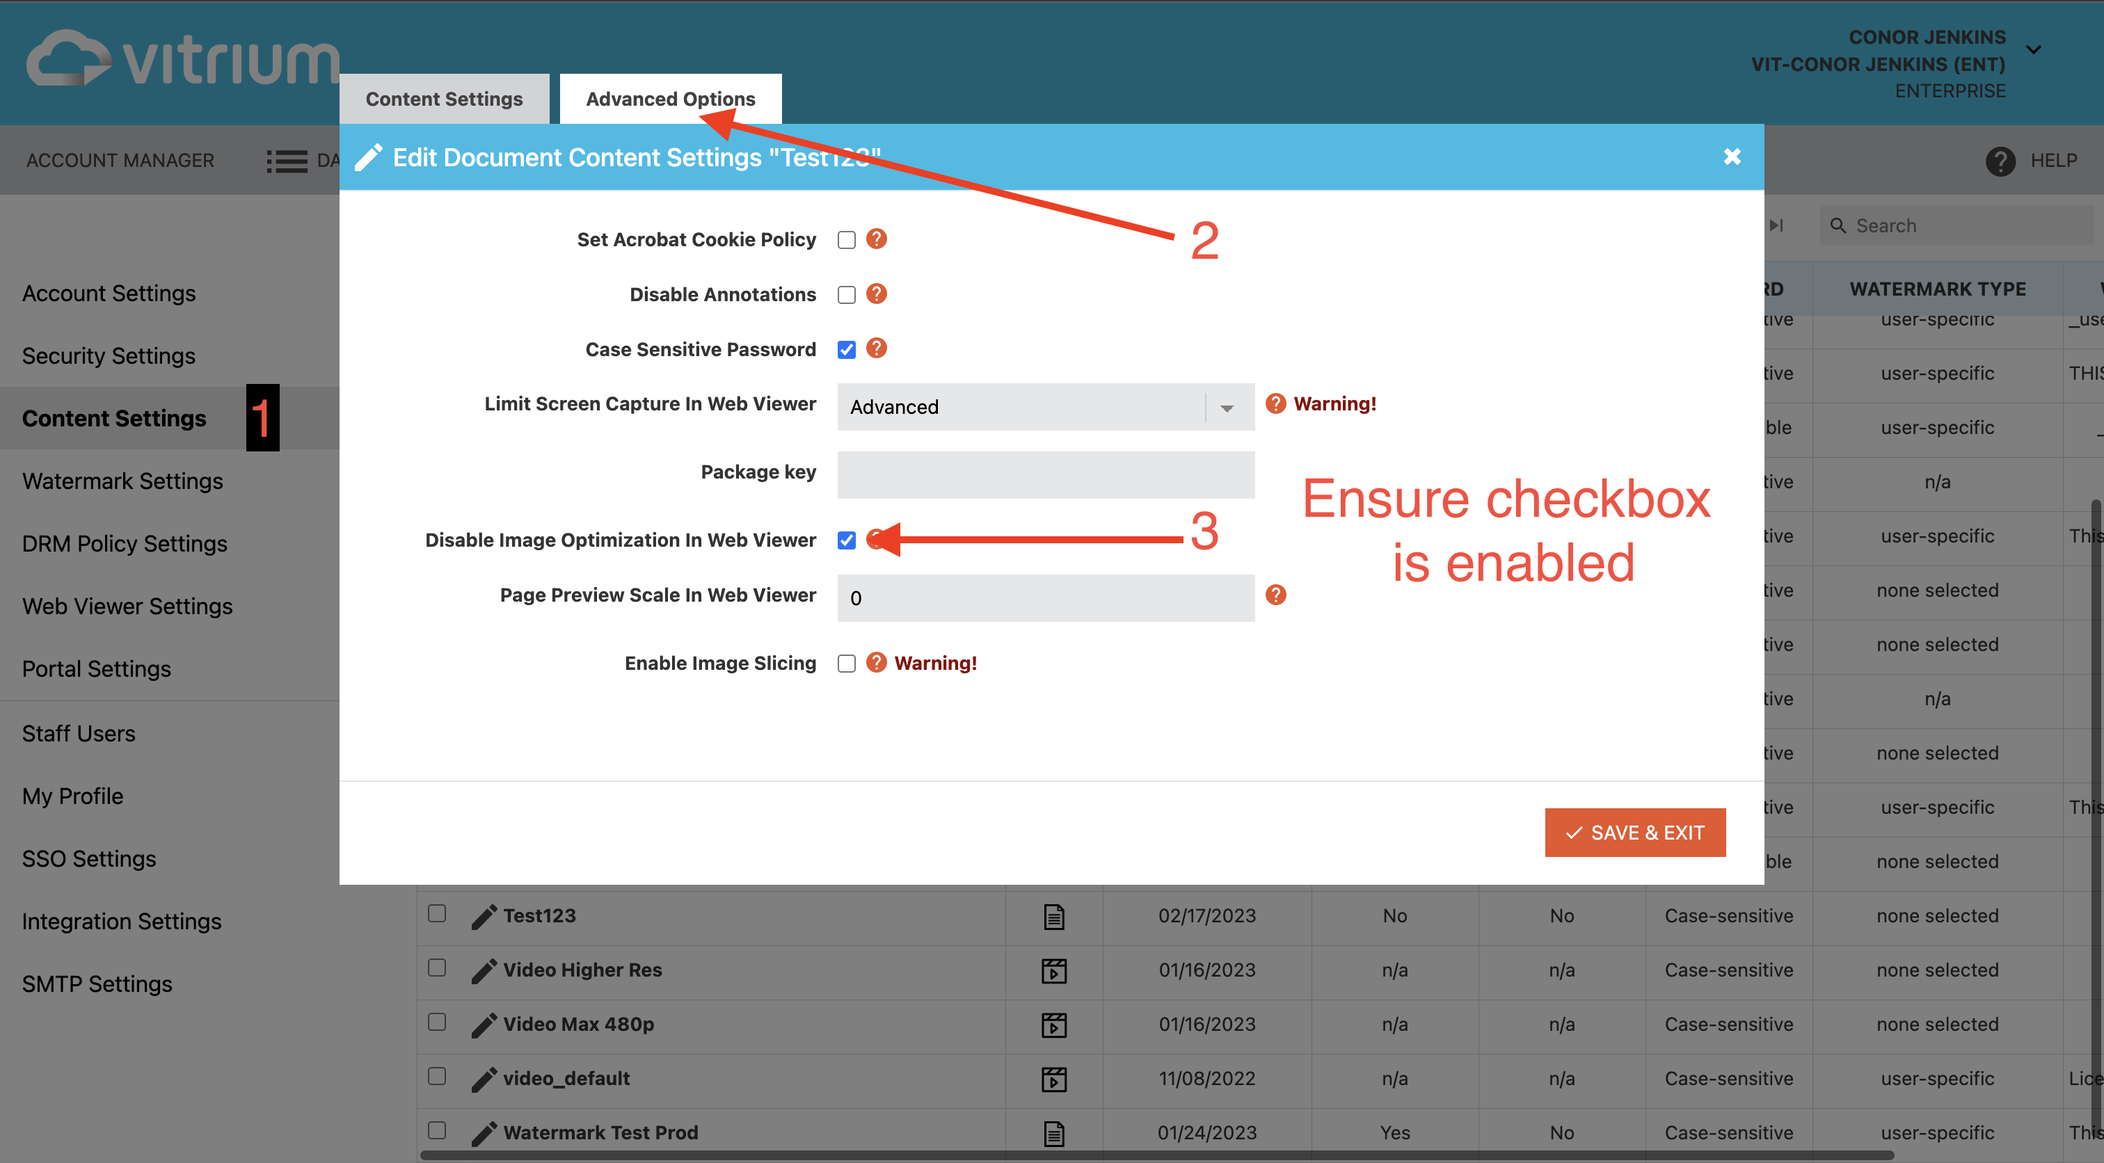Click the magnifier icon in the search box
The height and width of the screenshot is (1163, 2104).
[1838, 225]
